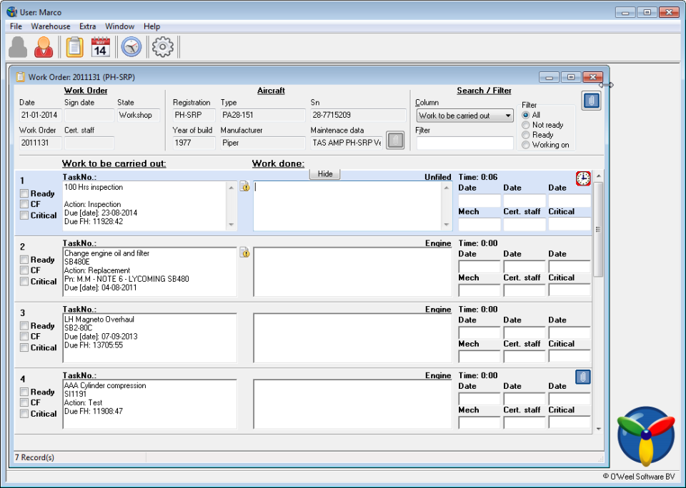The height and width of the screenshot is (488, 686).
Task: Click the red timer clock on task 1
Action: pos(582,178)
